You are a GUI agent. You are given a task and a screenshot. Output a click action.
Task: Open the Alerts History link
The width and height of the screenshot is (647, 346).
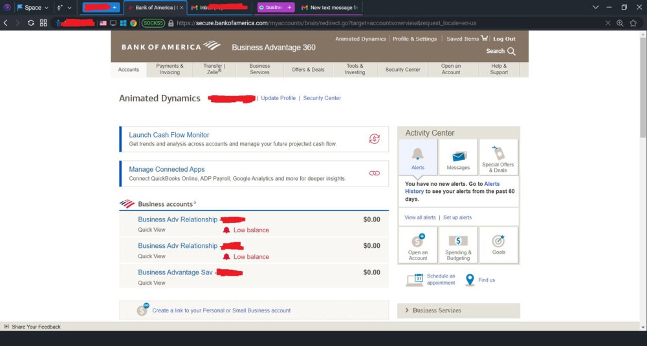(x=453, y=187)
